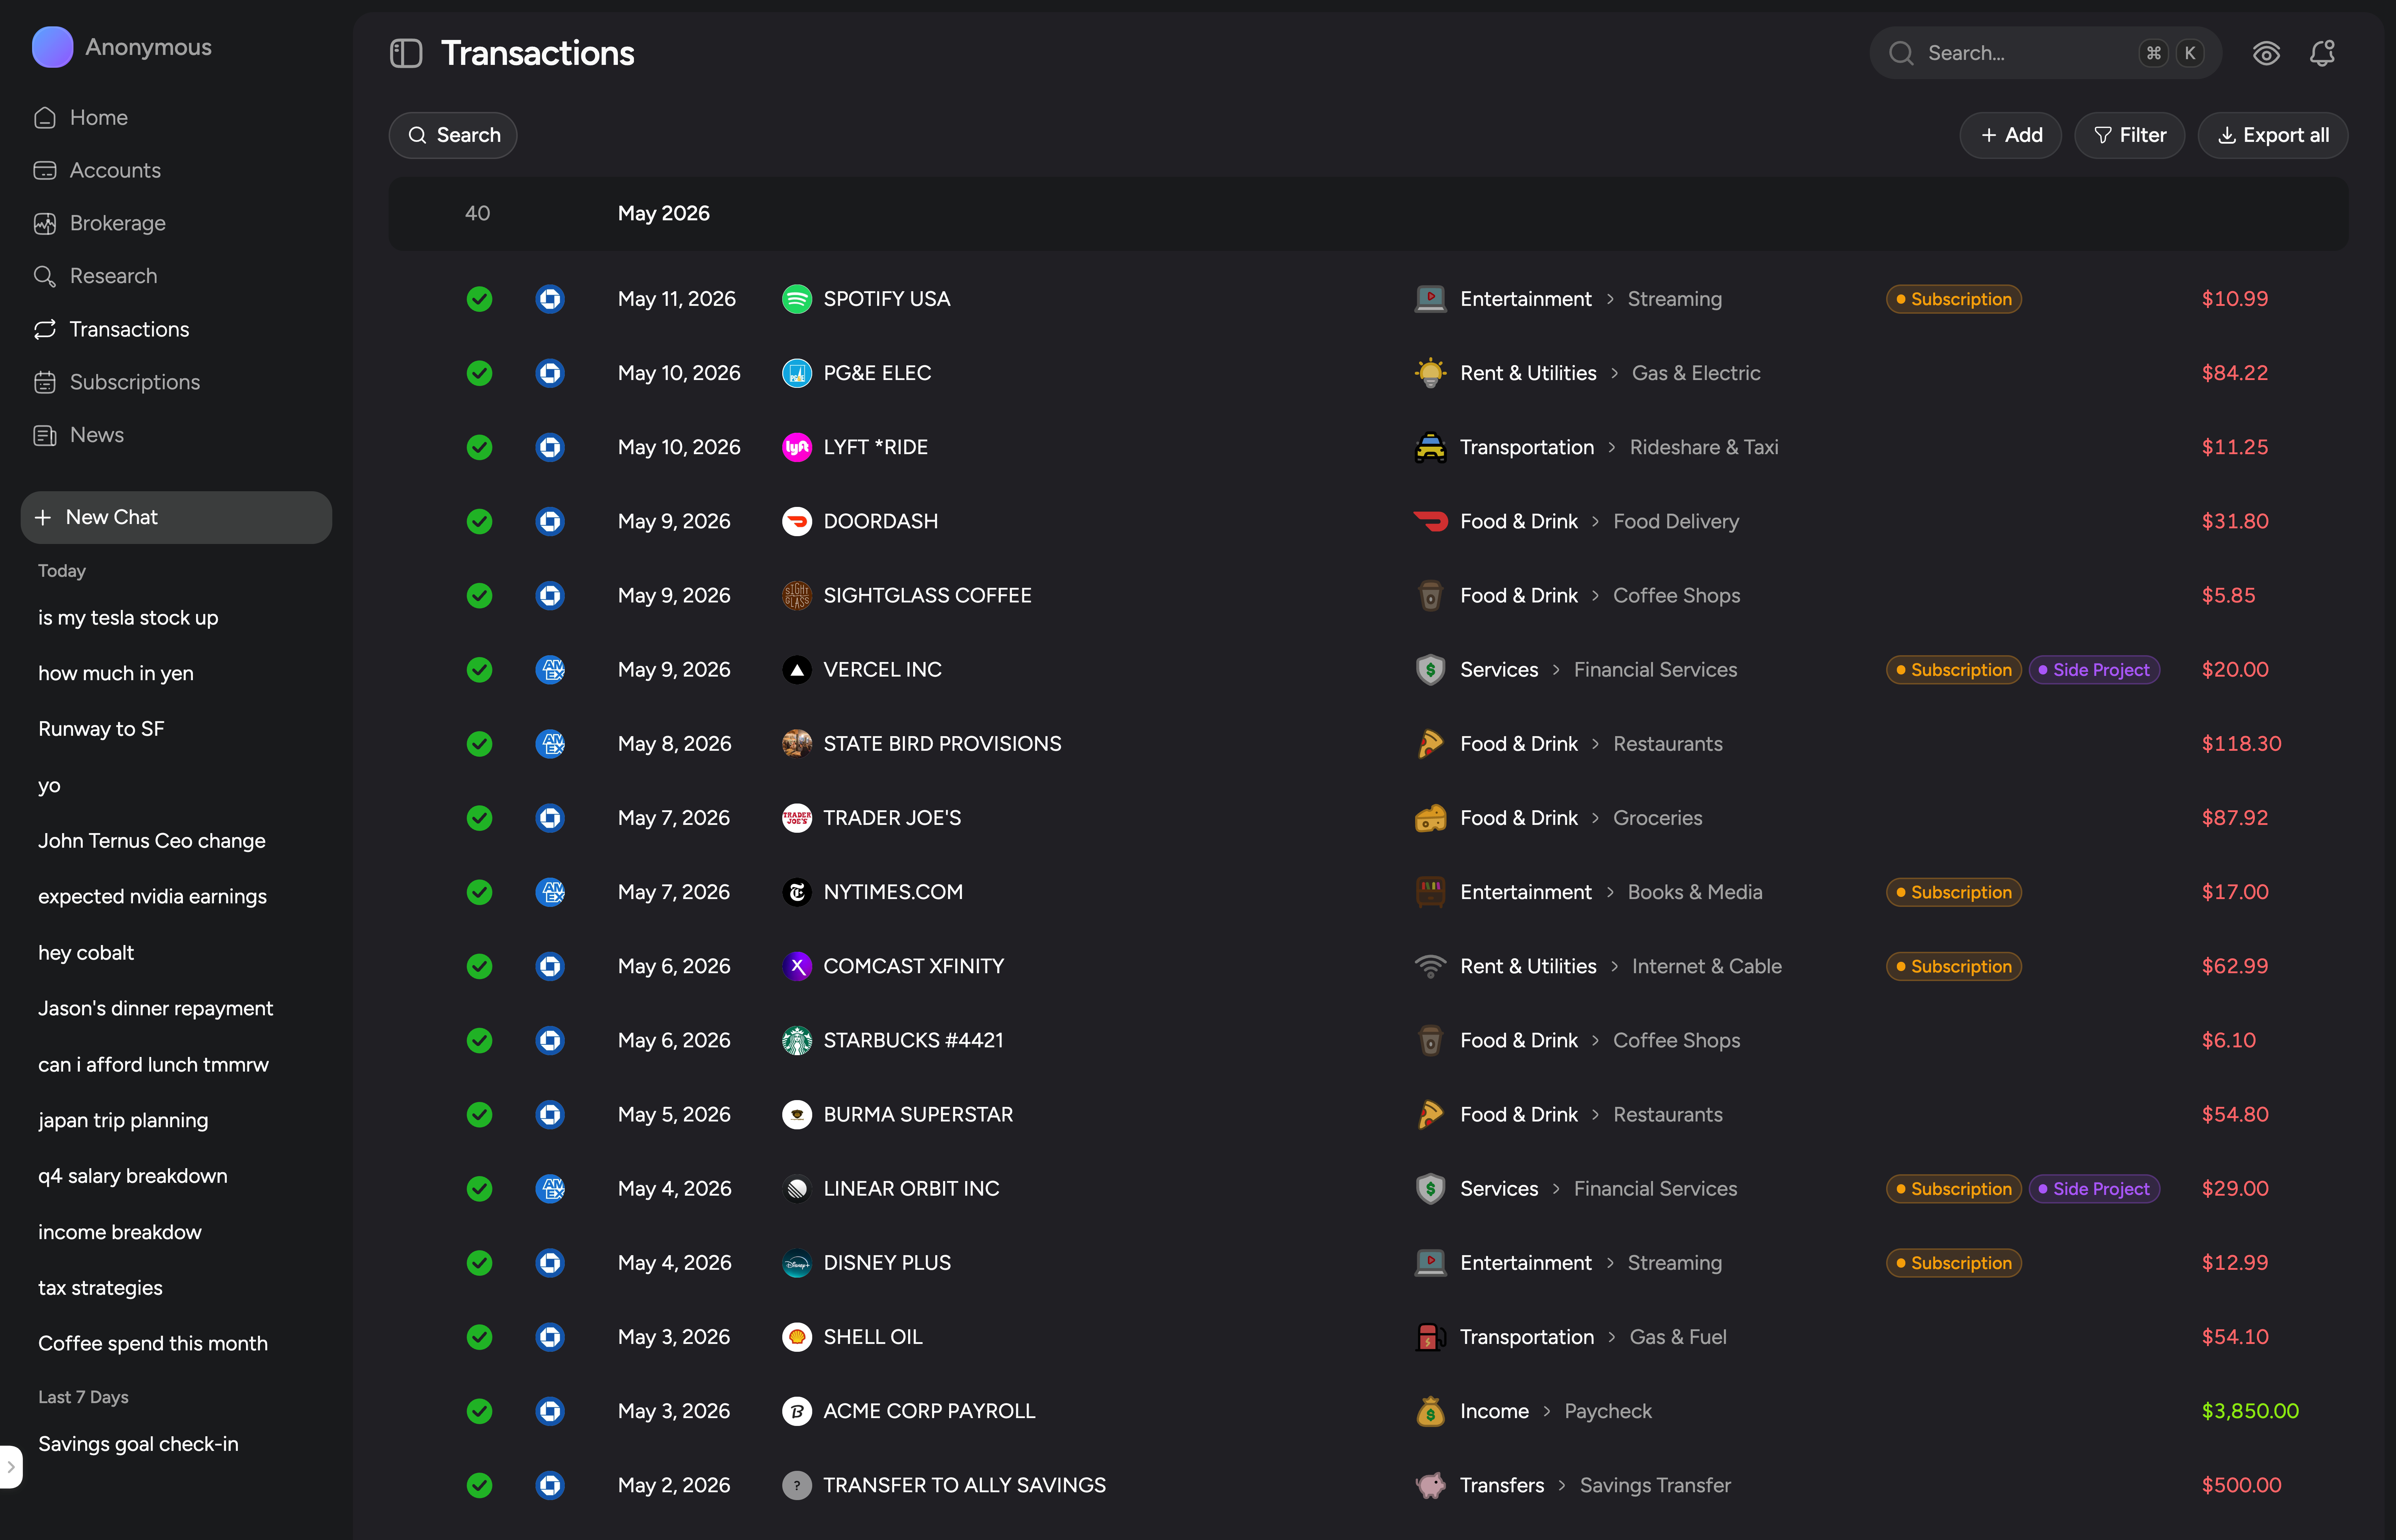
Task: Open Entertainment › Streaming category on Spotify row
Action: pyautogui.click(x=1568, y=299)
